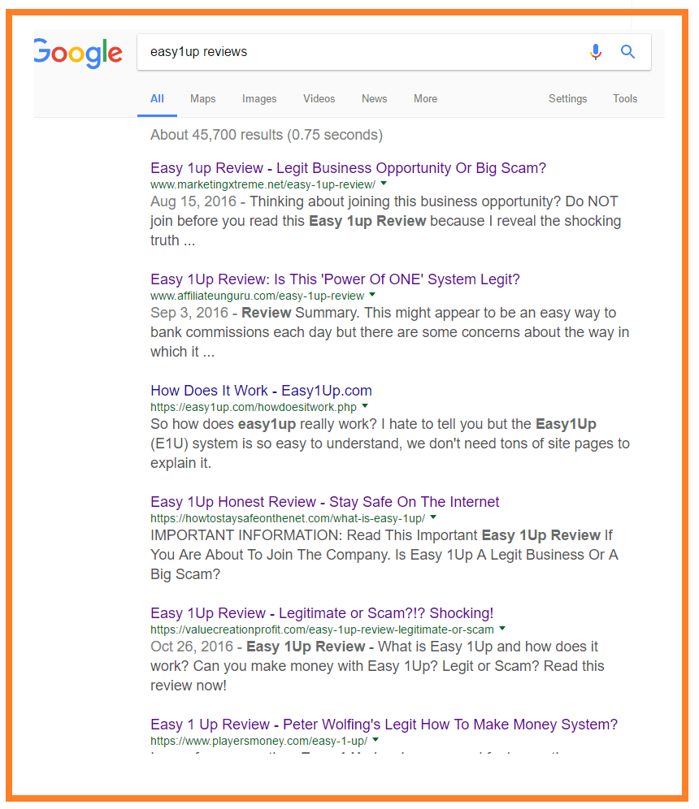Click the www.affiliateunguru.com/easy-1up-review URL text
Image resolution: width=699 pixels, height=809 pixels.
[x=257, y=296]
